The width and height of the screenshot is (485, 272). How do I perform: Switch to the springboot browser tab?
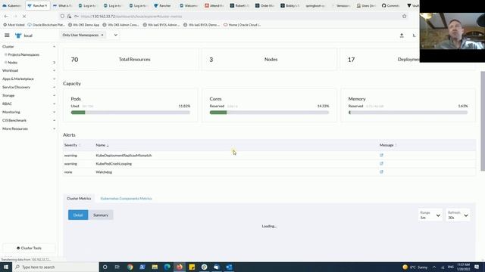coord(315,5)
